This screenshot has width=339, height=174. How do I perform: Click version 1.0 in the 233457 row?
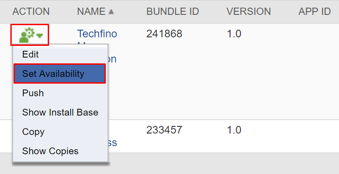[234, 130]
